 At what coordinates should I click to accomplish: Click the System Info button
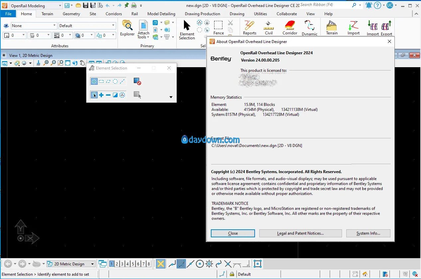click(368, 233)
